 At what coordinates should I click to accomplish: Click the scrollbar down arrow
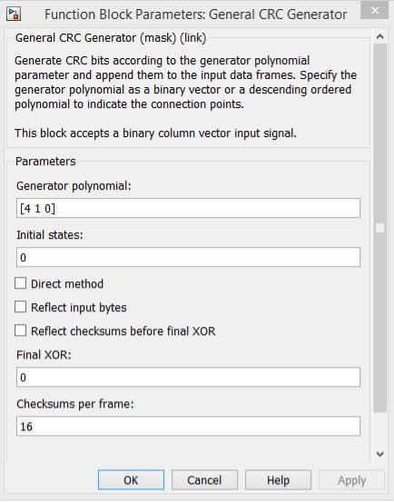379,454
